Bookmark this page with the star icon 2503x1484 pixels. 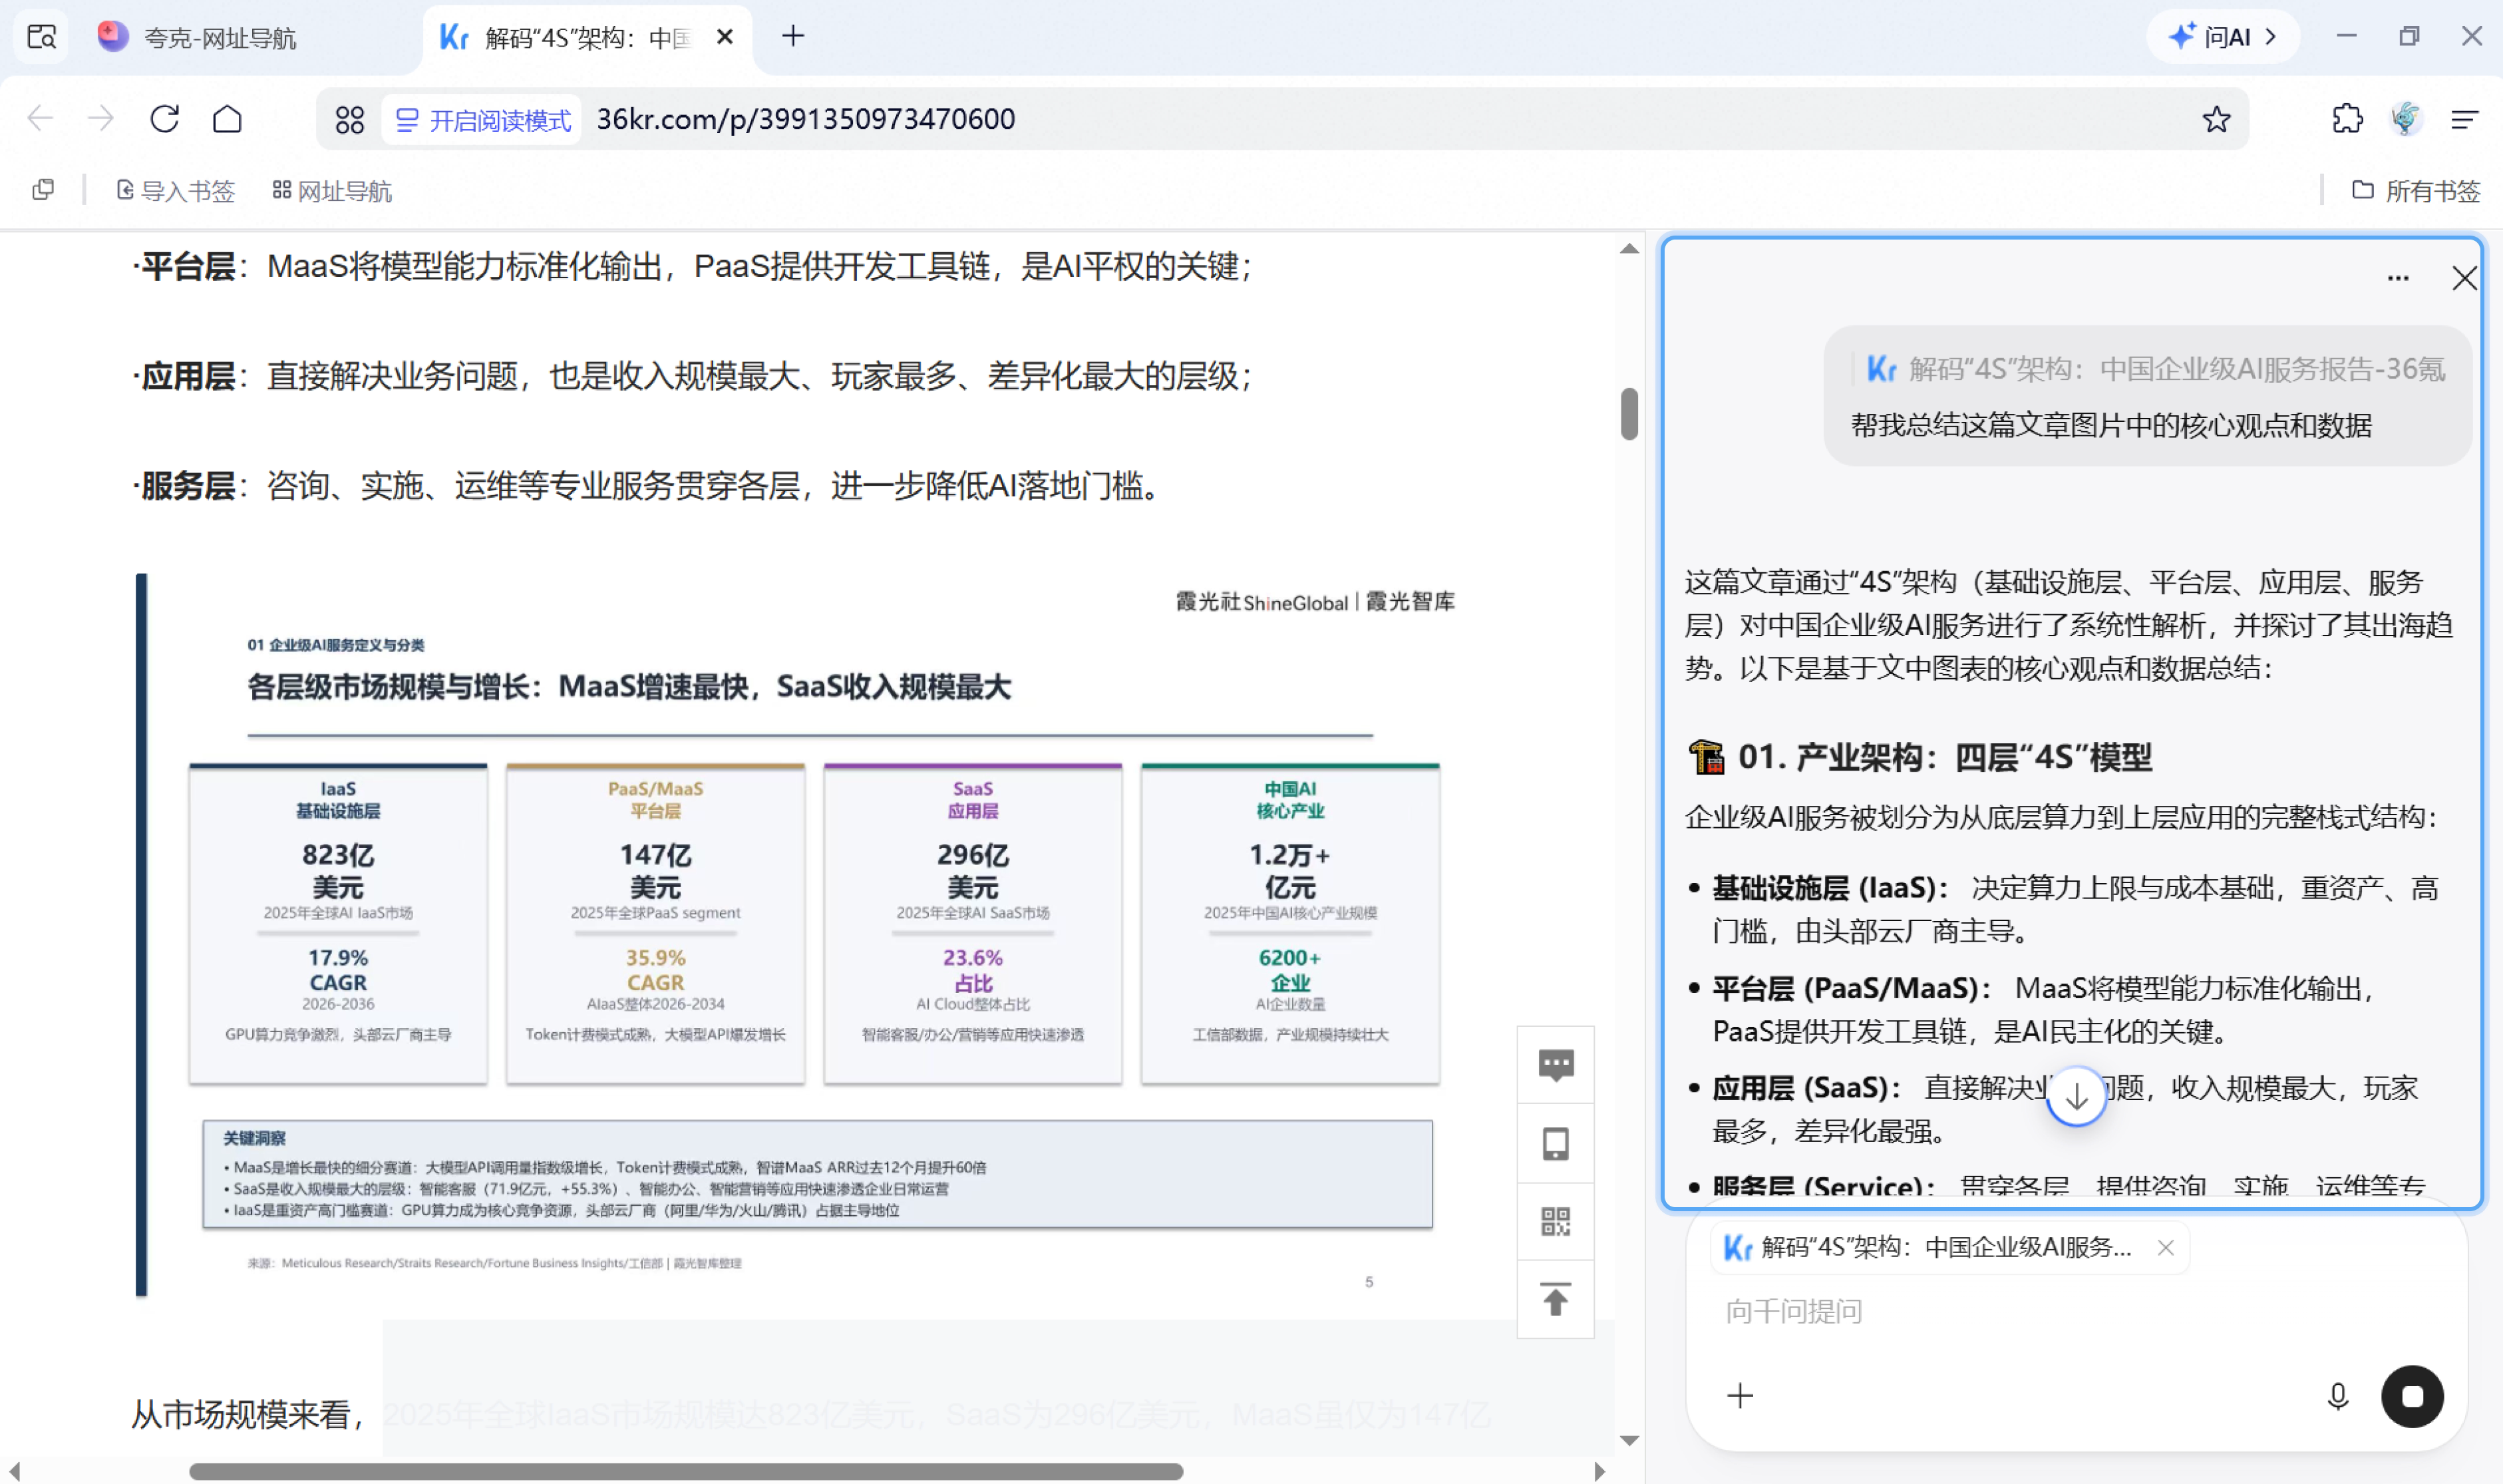[2216, 119]
